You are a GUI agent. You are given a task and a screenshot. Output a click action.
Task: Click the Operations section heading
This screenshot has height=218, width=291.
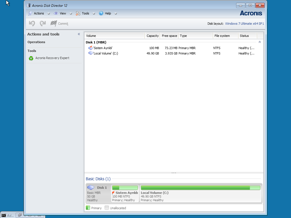point(36,42)
